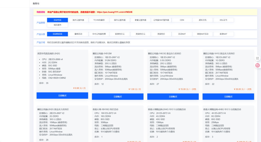Click the 流出带宽: 10Mbps (峰值带宽) spec line

[53, 122]
